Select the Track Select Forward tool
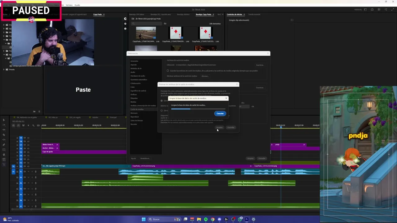 pyautogui.click(x=4, y=125)
